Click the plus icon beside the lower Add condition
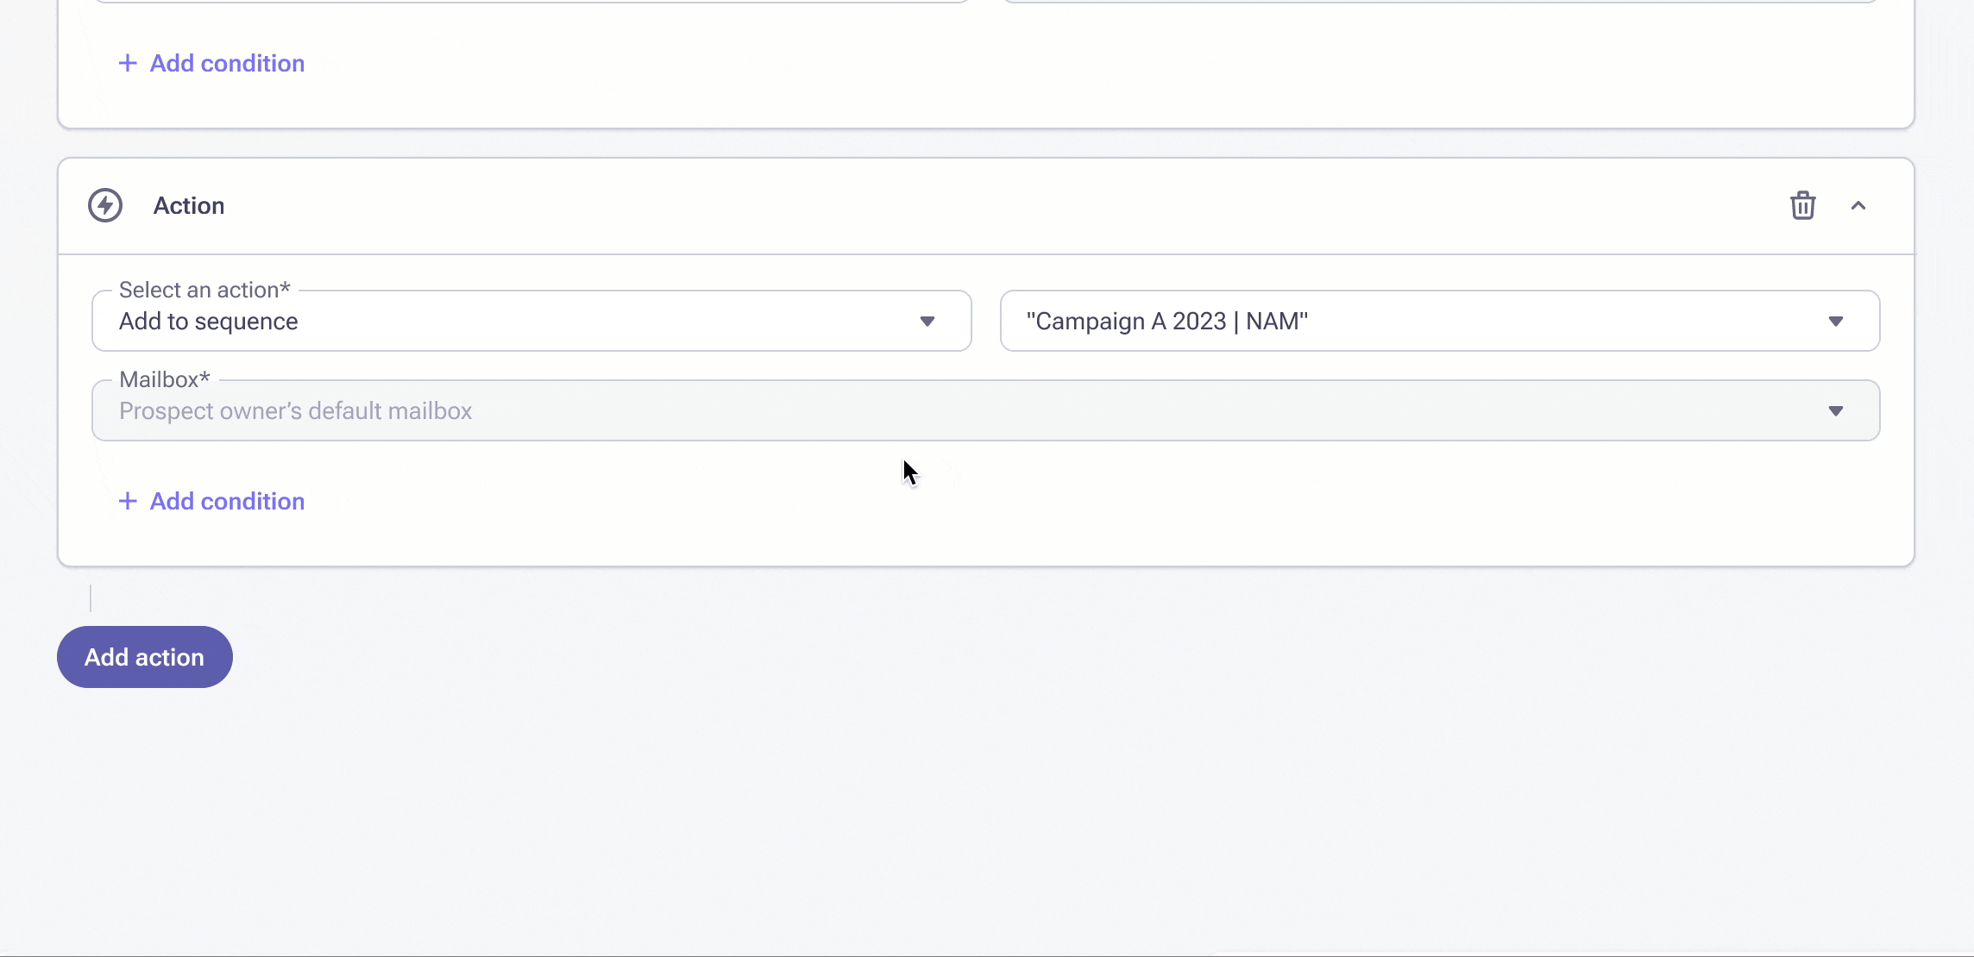1974x957 pixels. click(x=128, y=501)
